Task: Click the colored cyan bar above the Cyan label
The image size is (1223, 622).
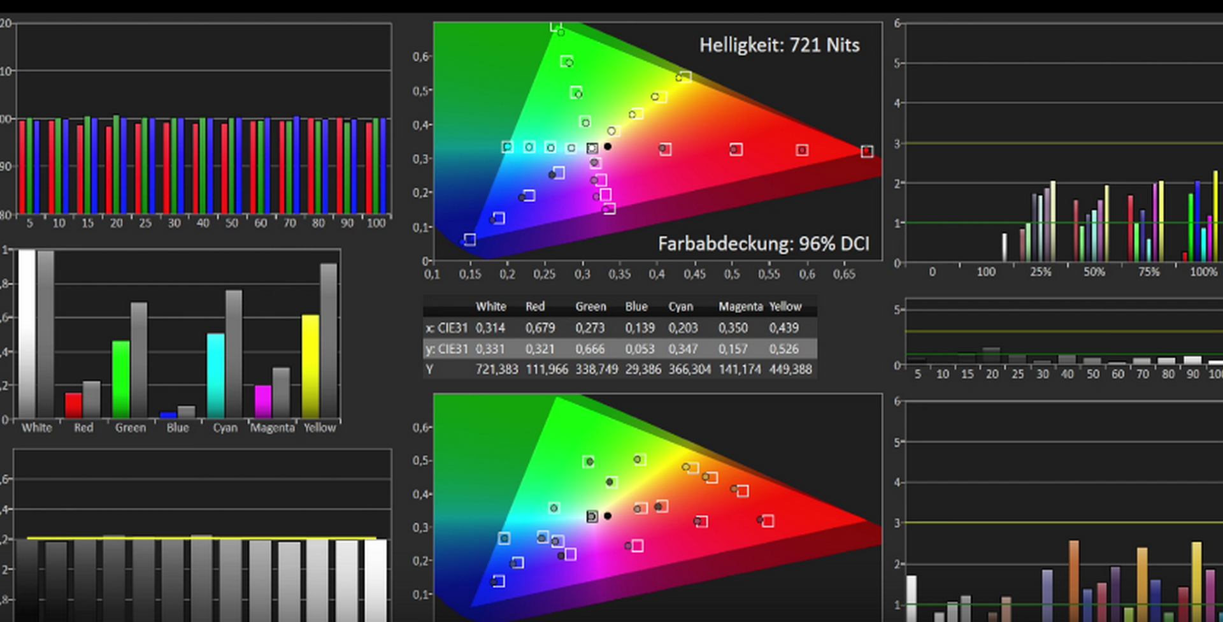Action: point(216,375)
